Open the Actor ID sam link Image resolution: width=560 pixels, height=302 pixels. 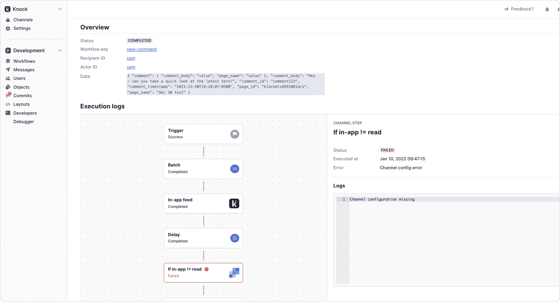(x=131, y=67)
